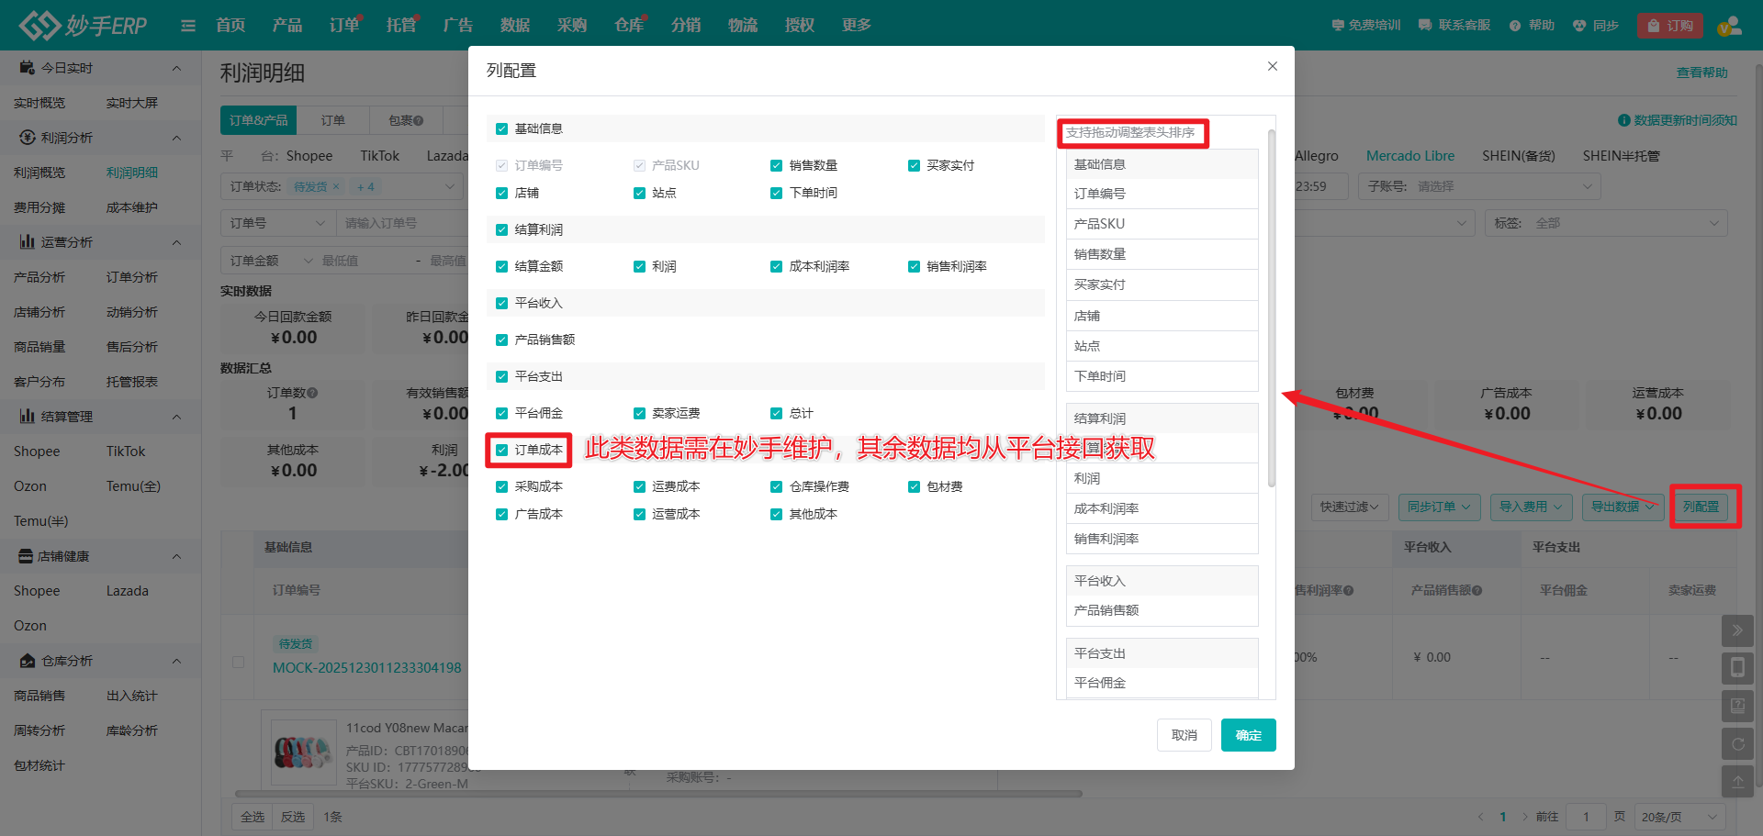
Task: Click the 取消 button in dialog
Action: coord(1185,735)
